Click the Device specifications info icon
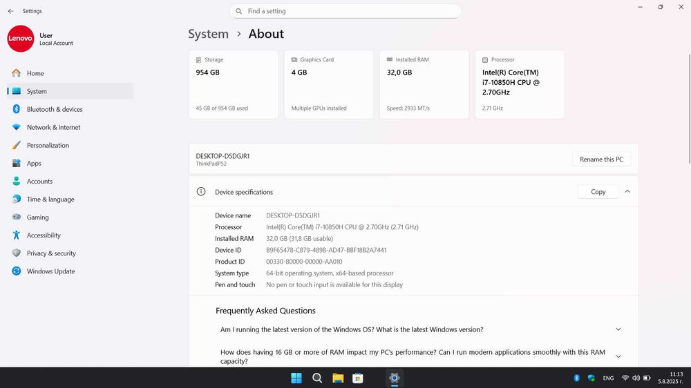 pyautogui.click(x=201, y=191)
